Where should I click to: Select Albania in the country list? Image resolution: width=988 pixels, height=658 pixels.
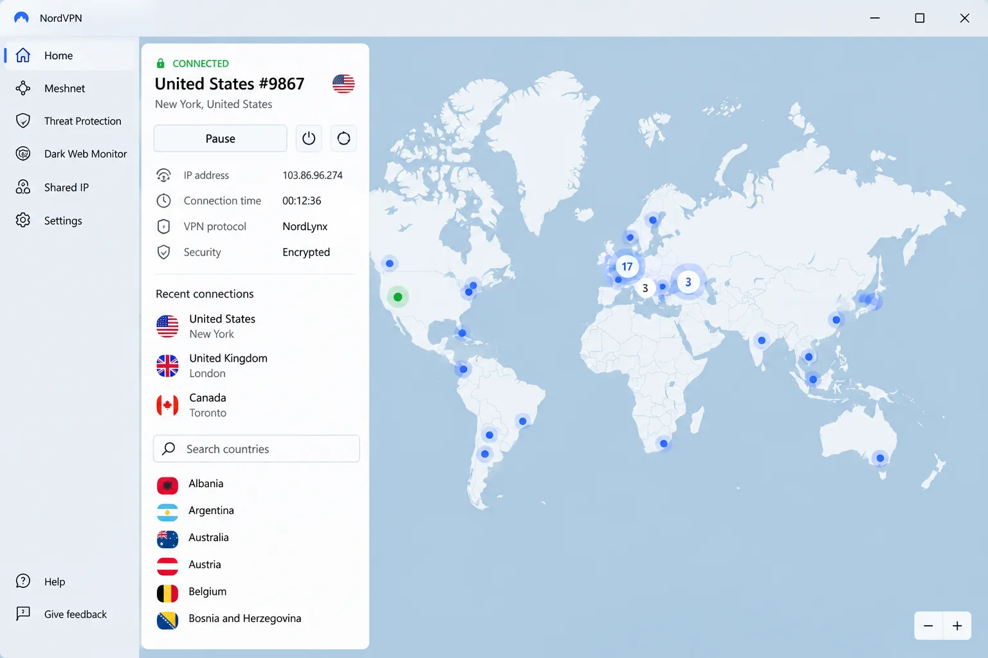point(255,484)
